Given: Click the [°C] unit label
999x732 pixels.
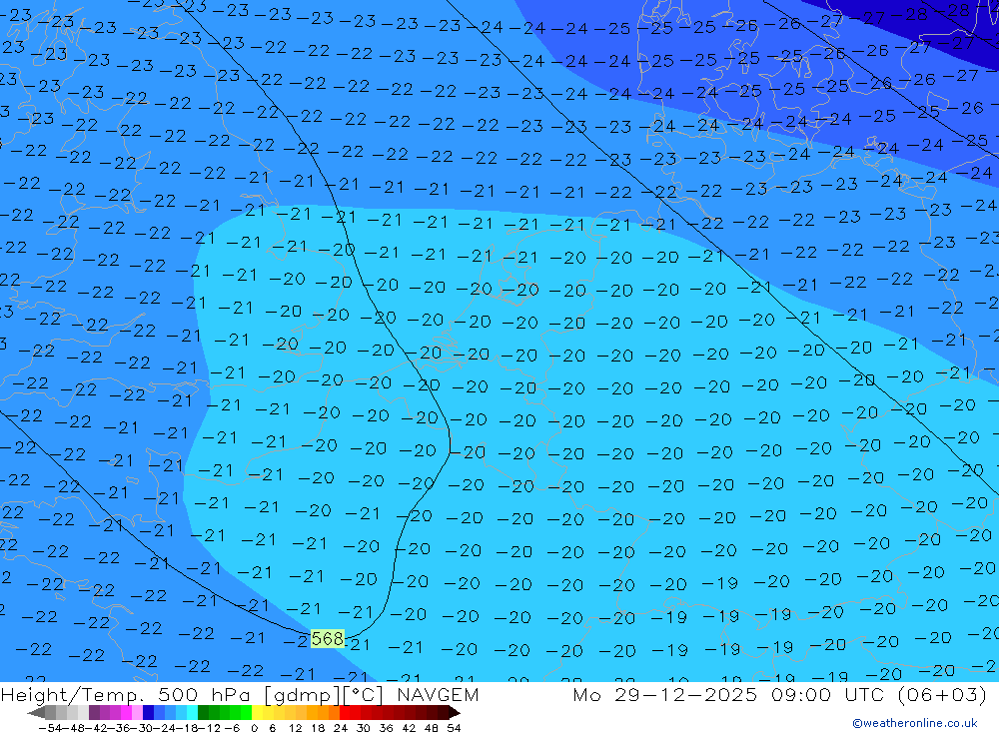Looking at the screenshot, I should (364, 694).
